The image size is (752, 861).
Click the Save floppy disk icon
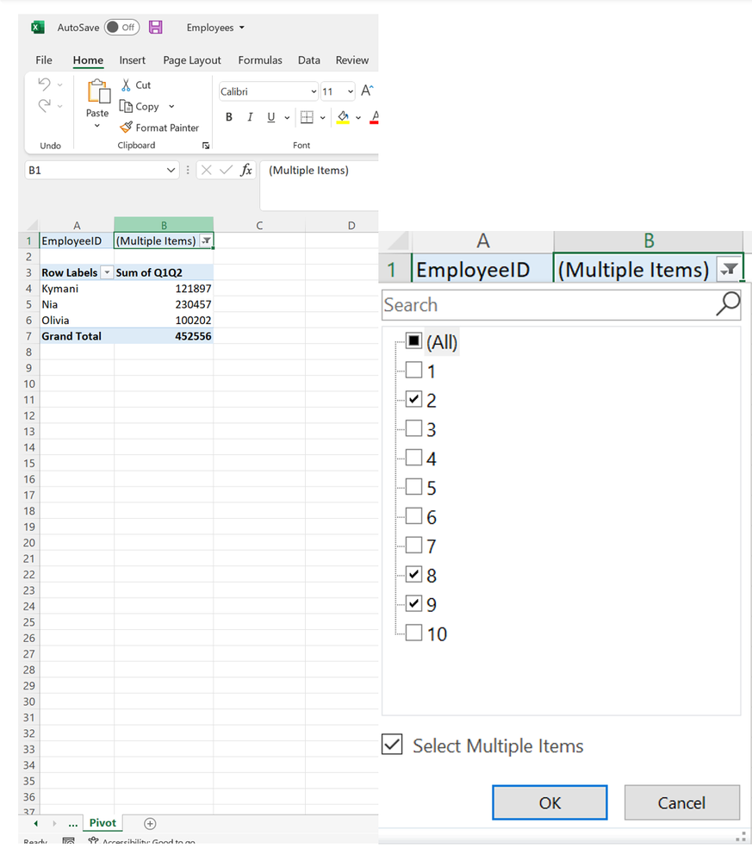click(x=155, y=28)
